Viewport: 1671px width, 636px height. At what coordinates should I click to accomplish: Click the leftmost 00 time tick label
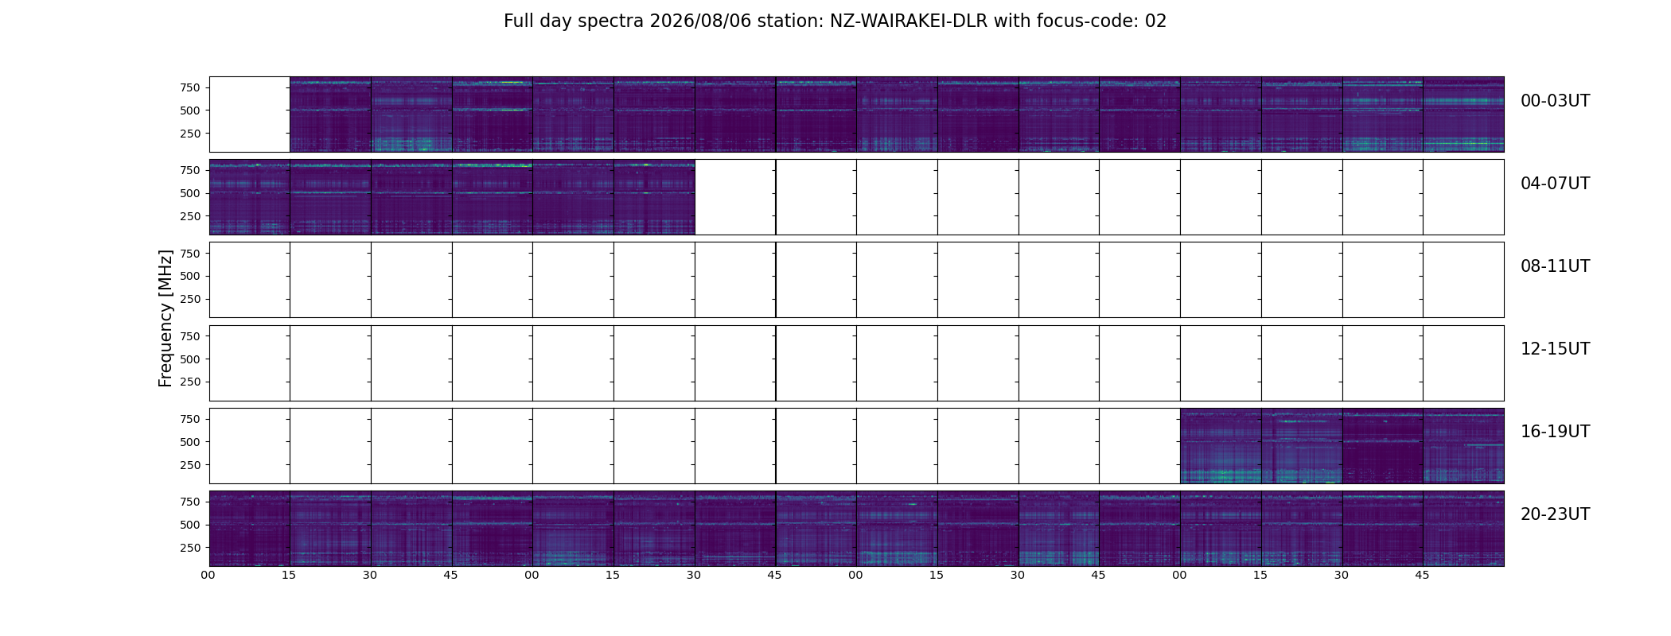click(208, 575)
